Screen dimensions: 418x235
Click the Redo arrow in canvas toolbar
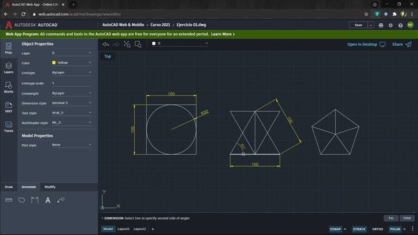pyautogui.click(x=116, y=44)
